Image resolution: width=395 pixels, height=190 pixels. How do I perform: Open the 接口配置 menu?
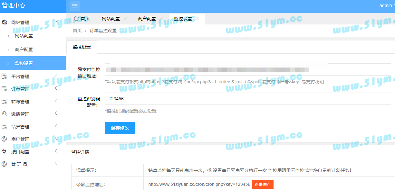(33, 152)
